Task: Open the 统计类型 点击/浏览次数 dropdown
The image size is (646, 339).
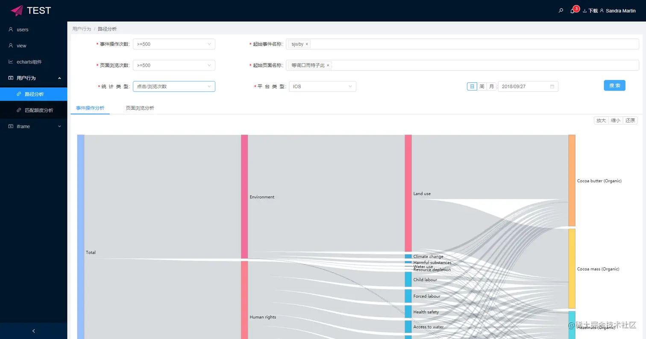Action: pos(174,86)
